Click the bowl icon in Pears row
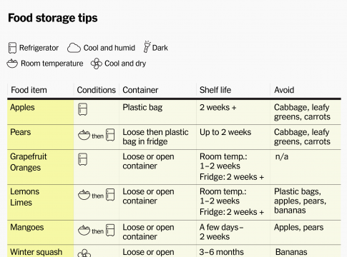Viewport: 347px width, 257px height. coord(84,135)
